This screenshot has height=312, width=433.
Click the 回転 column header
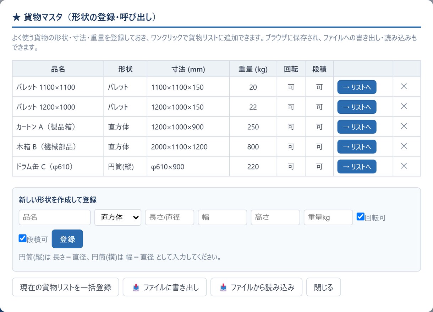pyautogui.click(x=291, y=69)
